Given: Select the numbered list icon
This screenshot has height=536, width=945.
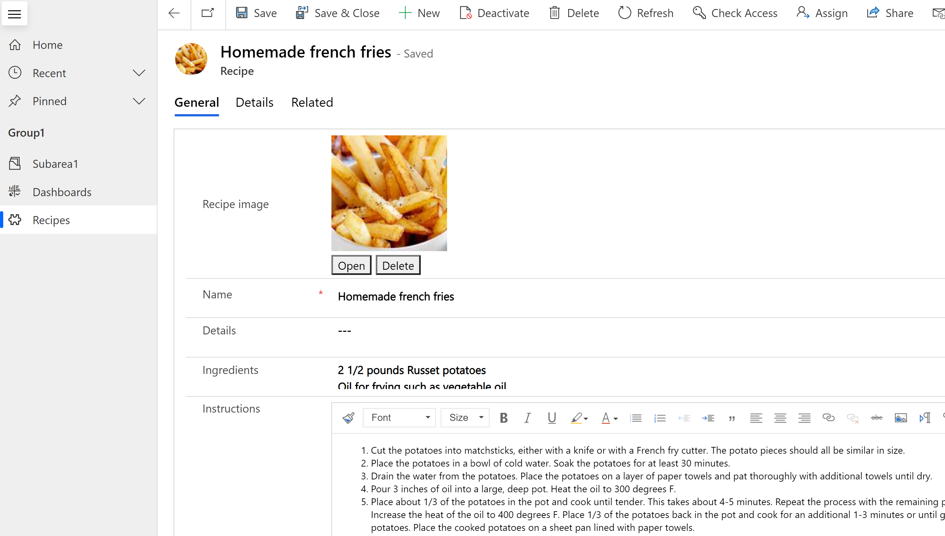Looking at the screenshot, I should point(659,417).
